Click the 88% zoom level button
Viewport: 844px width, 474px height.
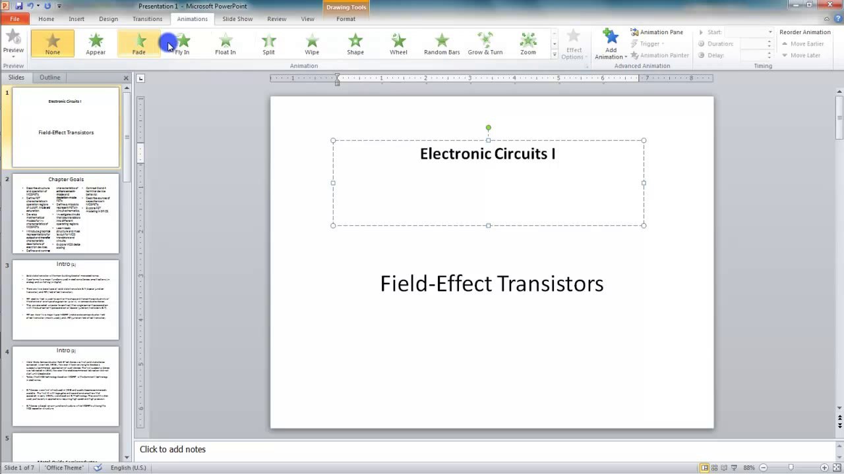749,467
